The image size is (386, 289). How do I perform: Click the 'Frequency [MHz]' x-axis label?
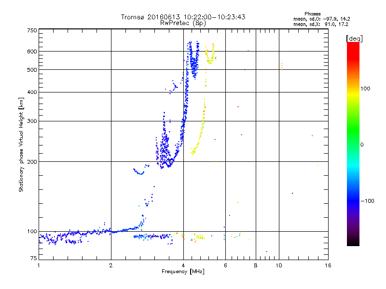pos(183,272)
